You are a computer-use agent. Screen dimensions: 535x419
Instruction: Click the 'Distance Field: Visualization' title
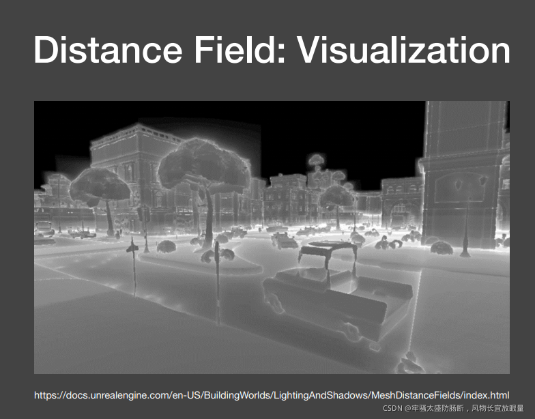coord(272,50)
